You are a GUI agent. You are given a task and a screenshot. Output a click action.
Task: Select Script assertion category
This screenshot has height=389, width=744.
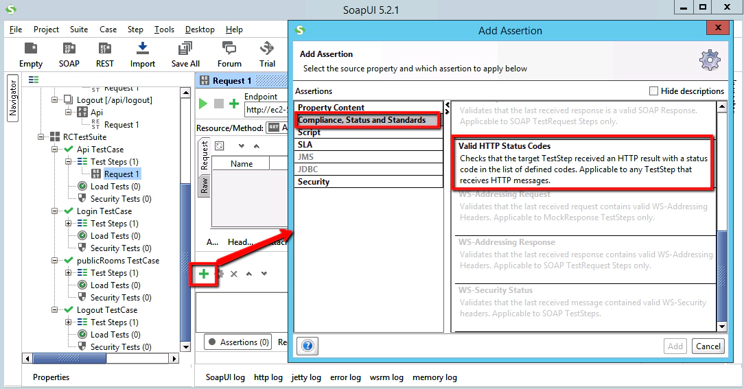[368, 132]
